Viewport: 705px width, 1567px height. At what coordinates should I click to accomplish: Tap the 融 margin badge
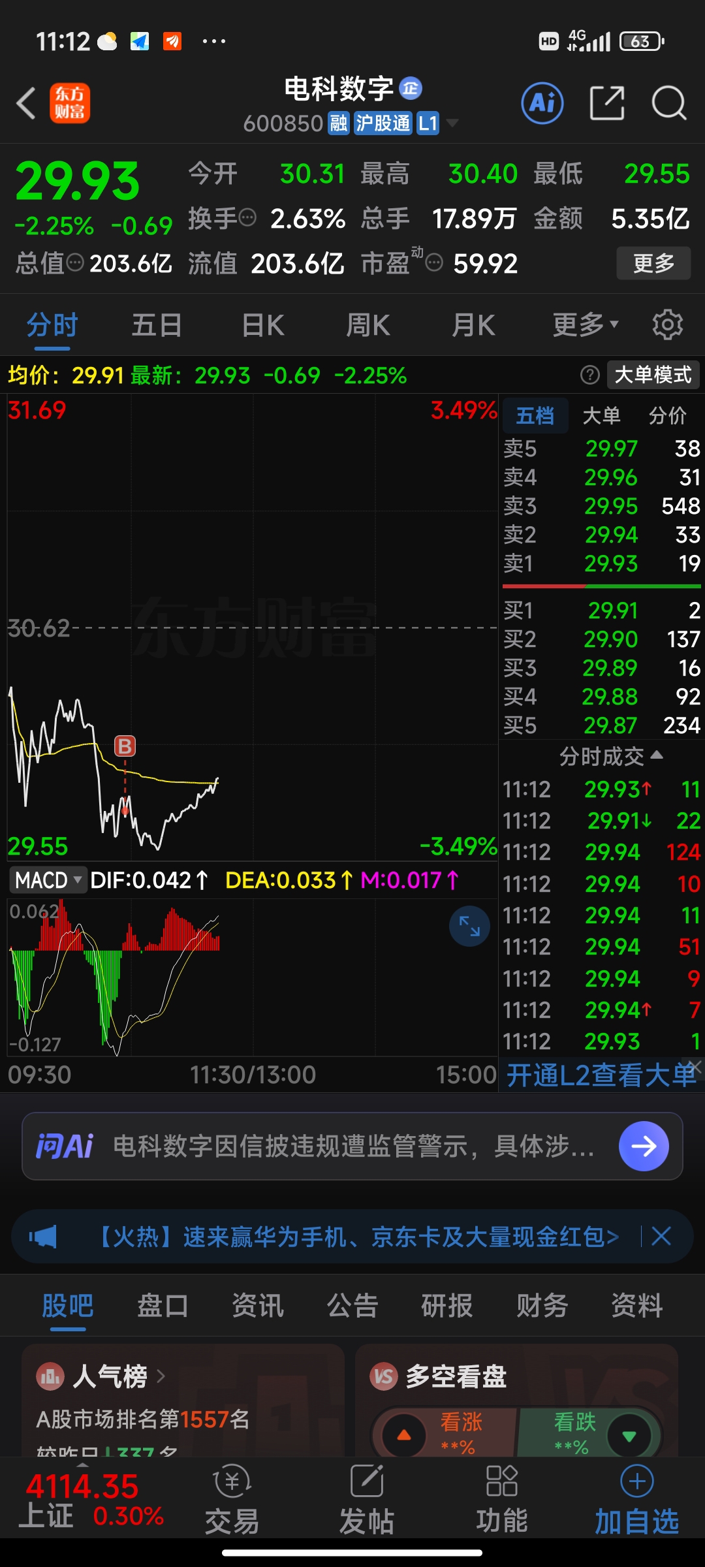pos(339,123)
